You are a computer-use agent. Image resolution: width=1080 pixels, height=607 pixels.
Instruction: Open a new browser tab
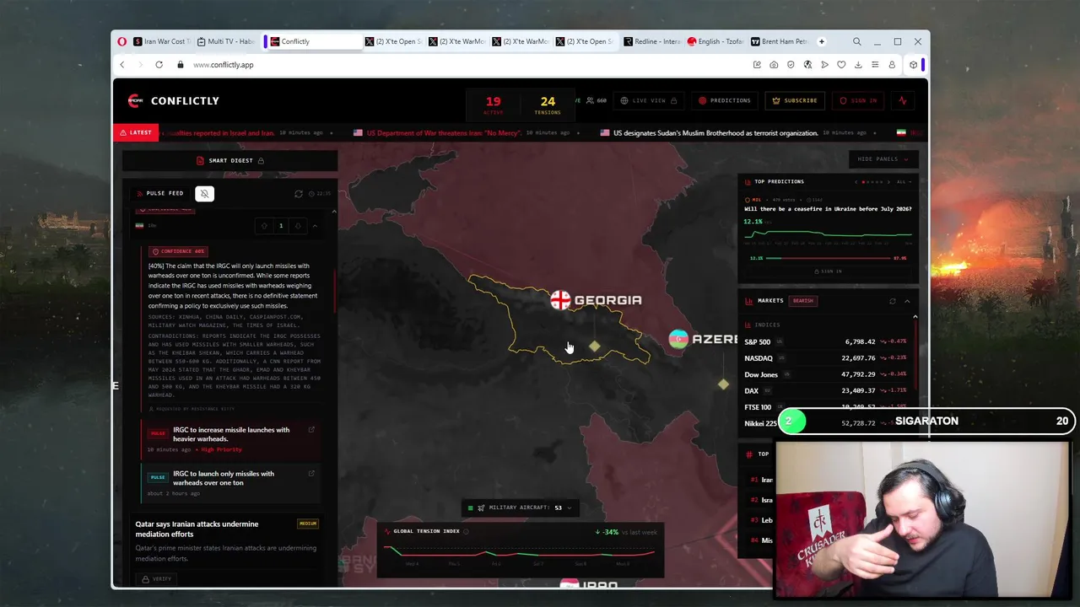click(x=821, y=41)
